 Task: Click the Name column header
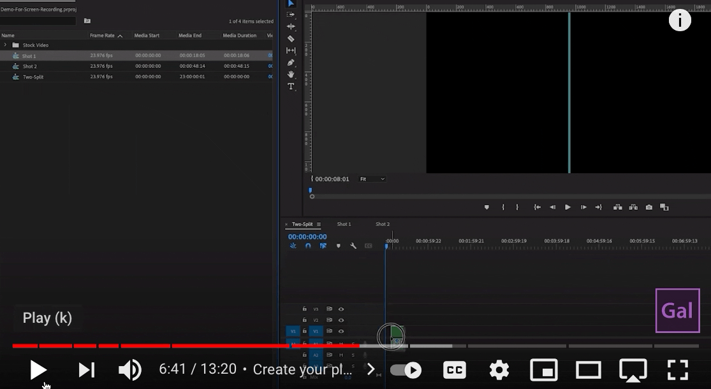pos(8,35)
